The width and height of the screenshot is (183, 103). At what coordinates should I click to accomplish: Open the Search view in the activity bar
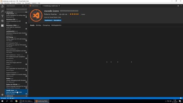tap(2, 11)
